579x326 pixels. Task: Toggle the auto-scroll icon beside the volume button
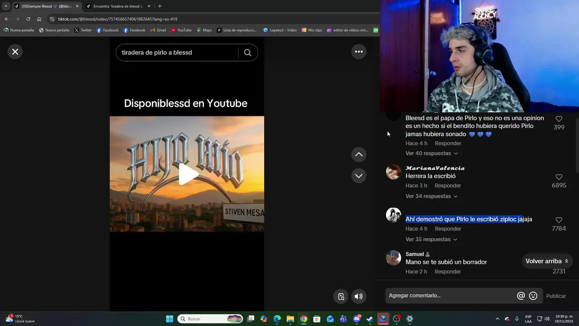click(341, 297)
